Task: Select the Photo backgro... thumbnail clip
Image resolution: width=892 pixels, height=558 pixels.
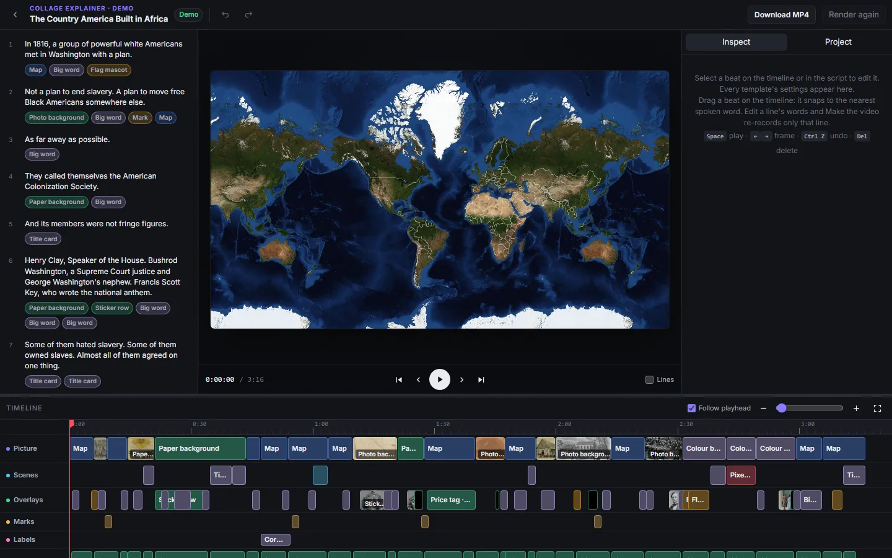Action: pos(583,448)
